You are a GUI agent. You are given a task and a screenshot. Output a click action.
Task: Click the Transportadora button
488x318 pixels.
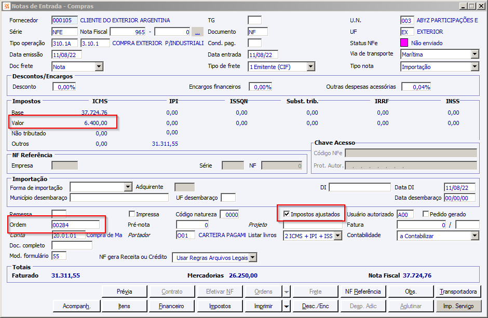click(458, 292)
